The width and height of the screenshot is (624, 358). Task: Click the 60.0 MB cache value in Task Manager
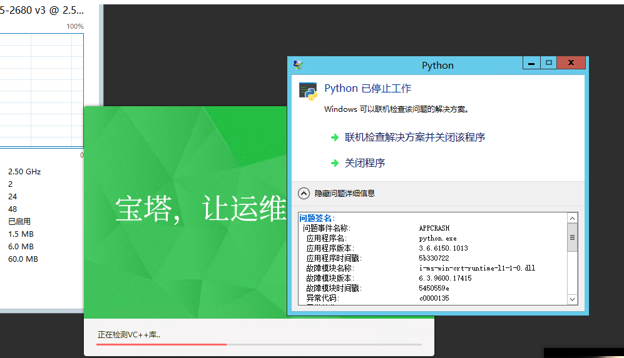click(x=23, y=259)
